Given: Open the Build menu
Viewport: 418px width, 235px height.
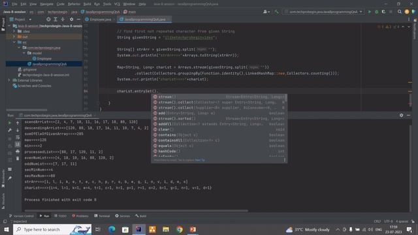Looking at the screenshot, I should pos(87,4).
